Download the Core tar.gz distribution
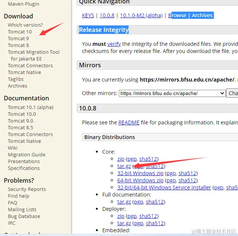Screen dimensions: 238x236 [124, 166]
